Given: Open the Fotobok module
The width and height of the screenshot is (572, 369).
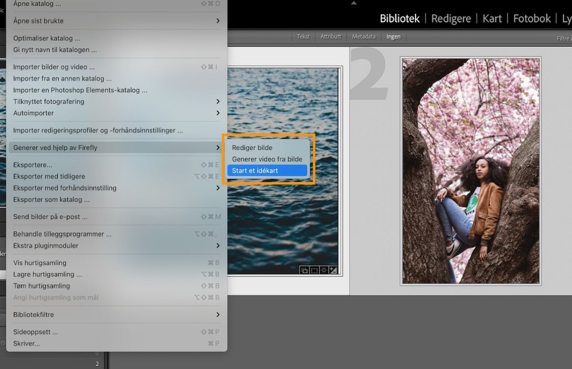Looking at the screenshot, I should [532, 19].
